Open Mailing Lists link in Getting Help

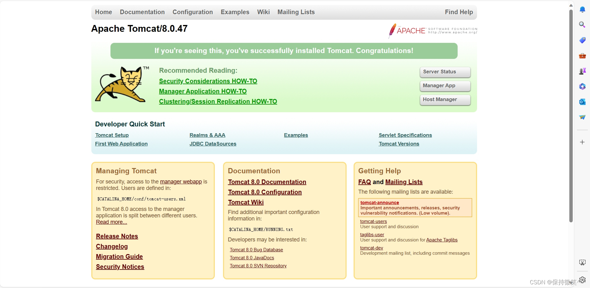[404, 182]
